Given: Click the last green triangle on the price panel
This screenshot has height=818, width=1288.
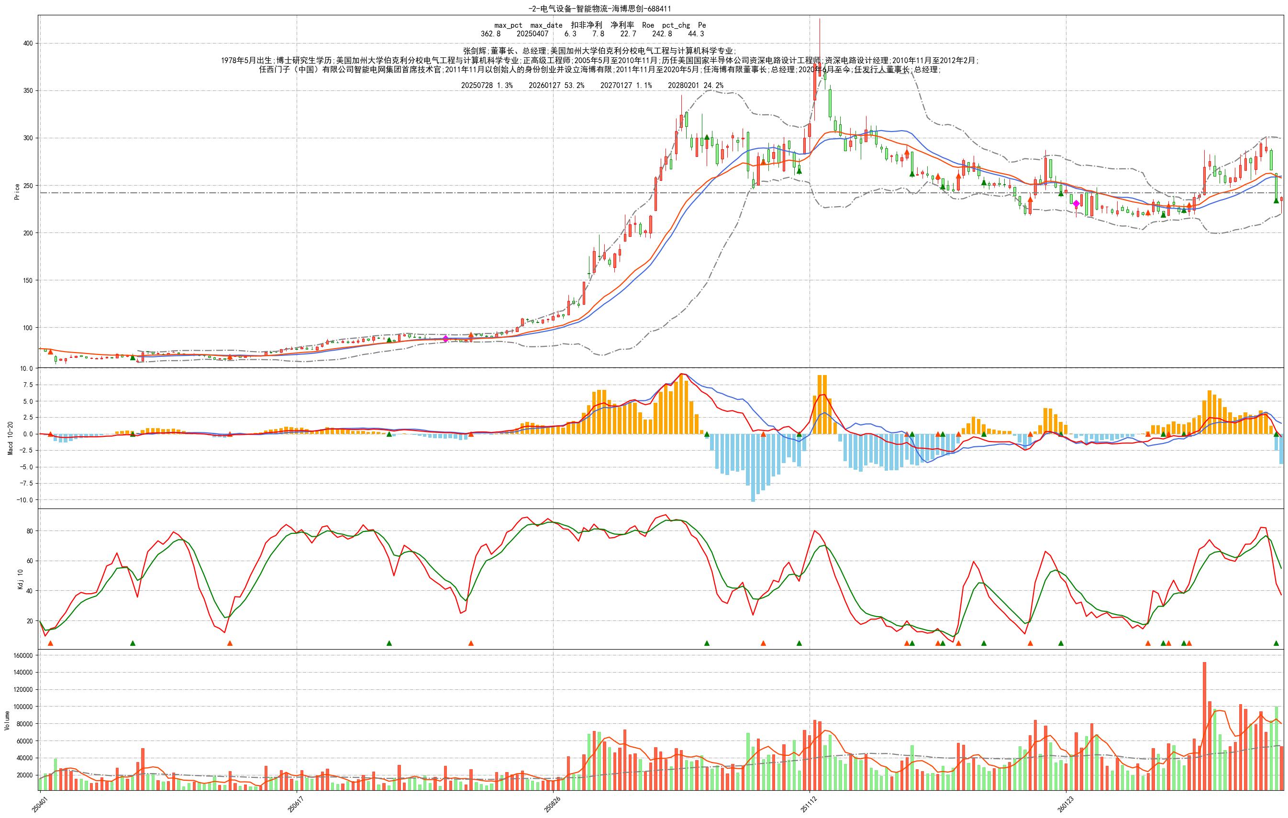Looking at the screenshot, I should coord(1276,200).
